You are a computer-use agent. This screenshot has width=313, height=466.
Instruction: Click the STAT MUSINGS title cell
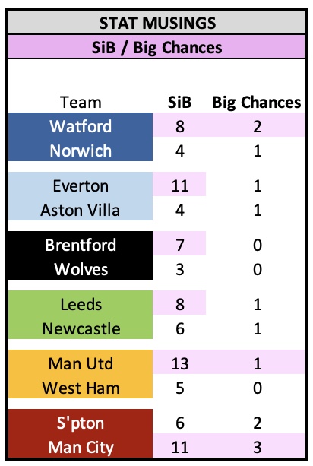pyautogui.click(x=156, y=23)
